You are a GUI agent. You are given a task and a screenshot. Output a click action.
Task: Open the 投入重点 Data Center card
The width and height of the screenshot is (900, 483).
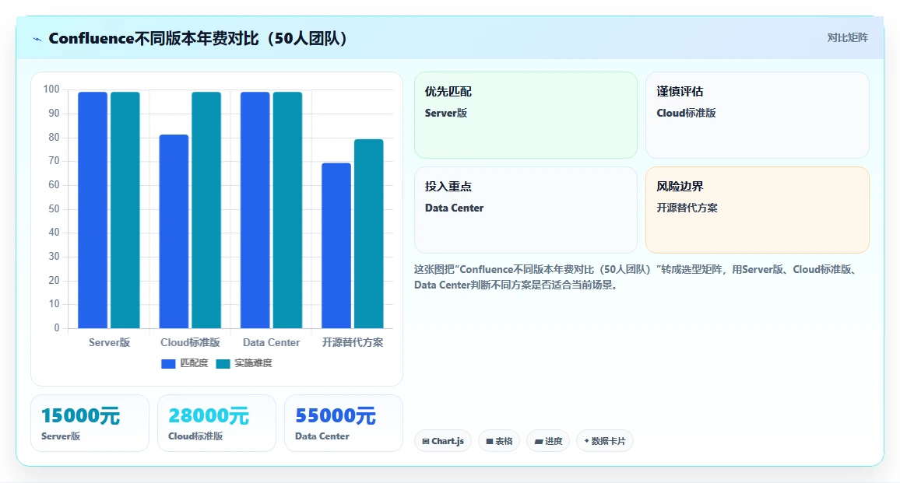pyautogui.click(x=526, y=210)
